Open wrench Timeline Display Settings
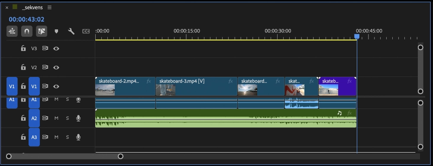Screen dimensions: 433x166 (71, 32)
